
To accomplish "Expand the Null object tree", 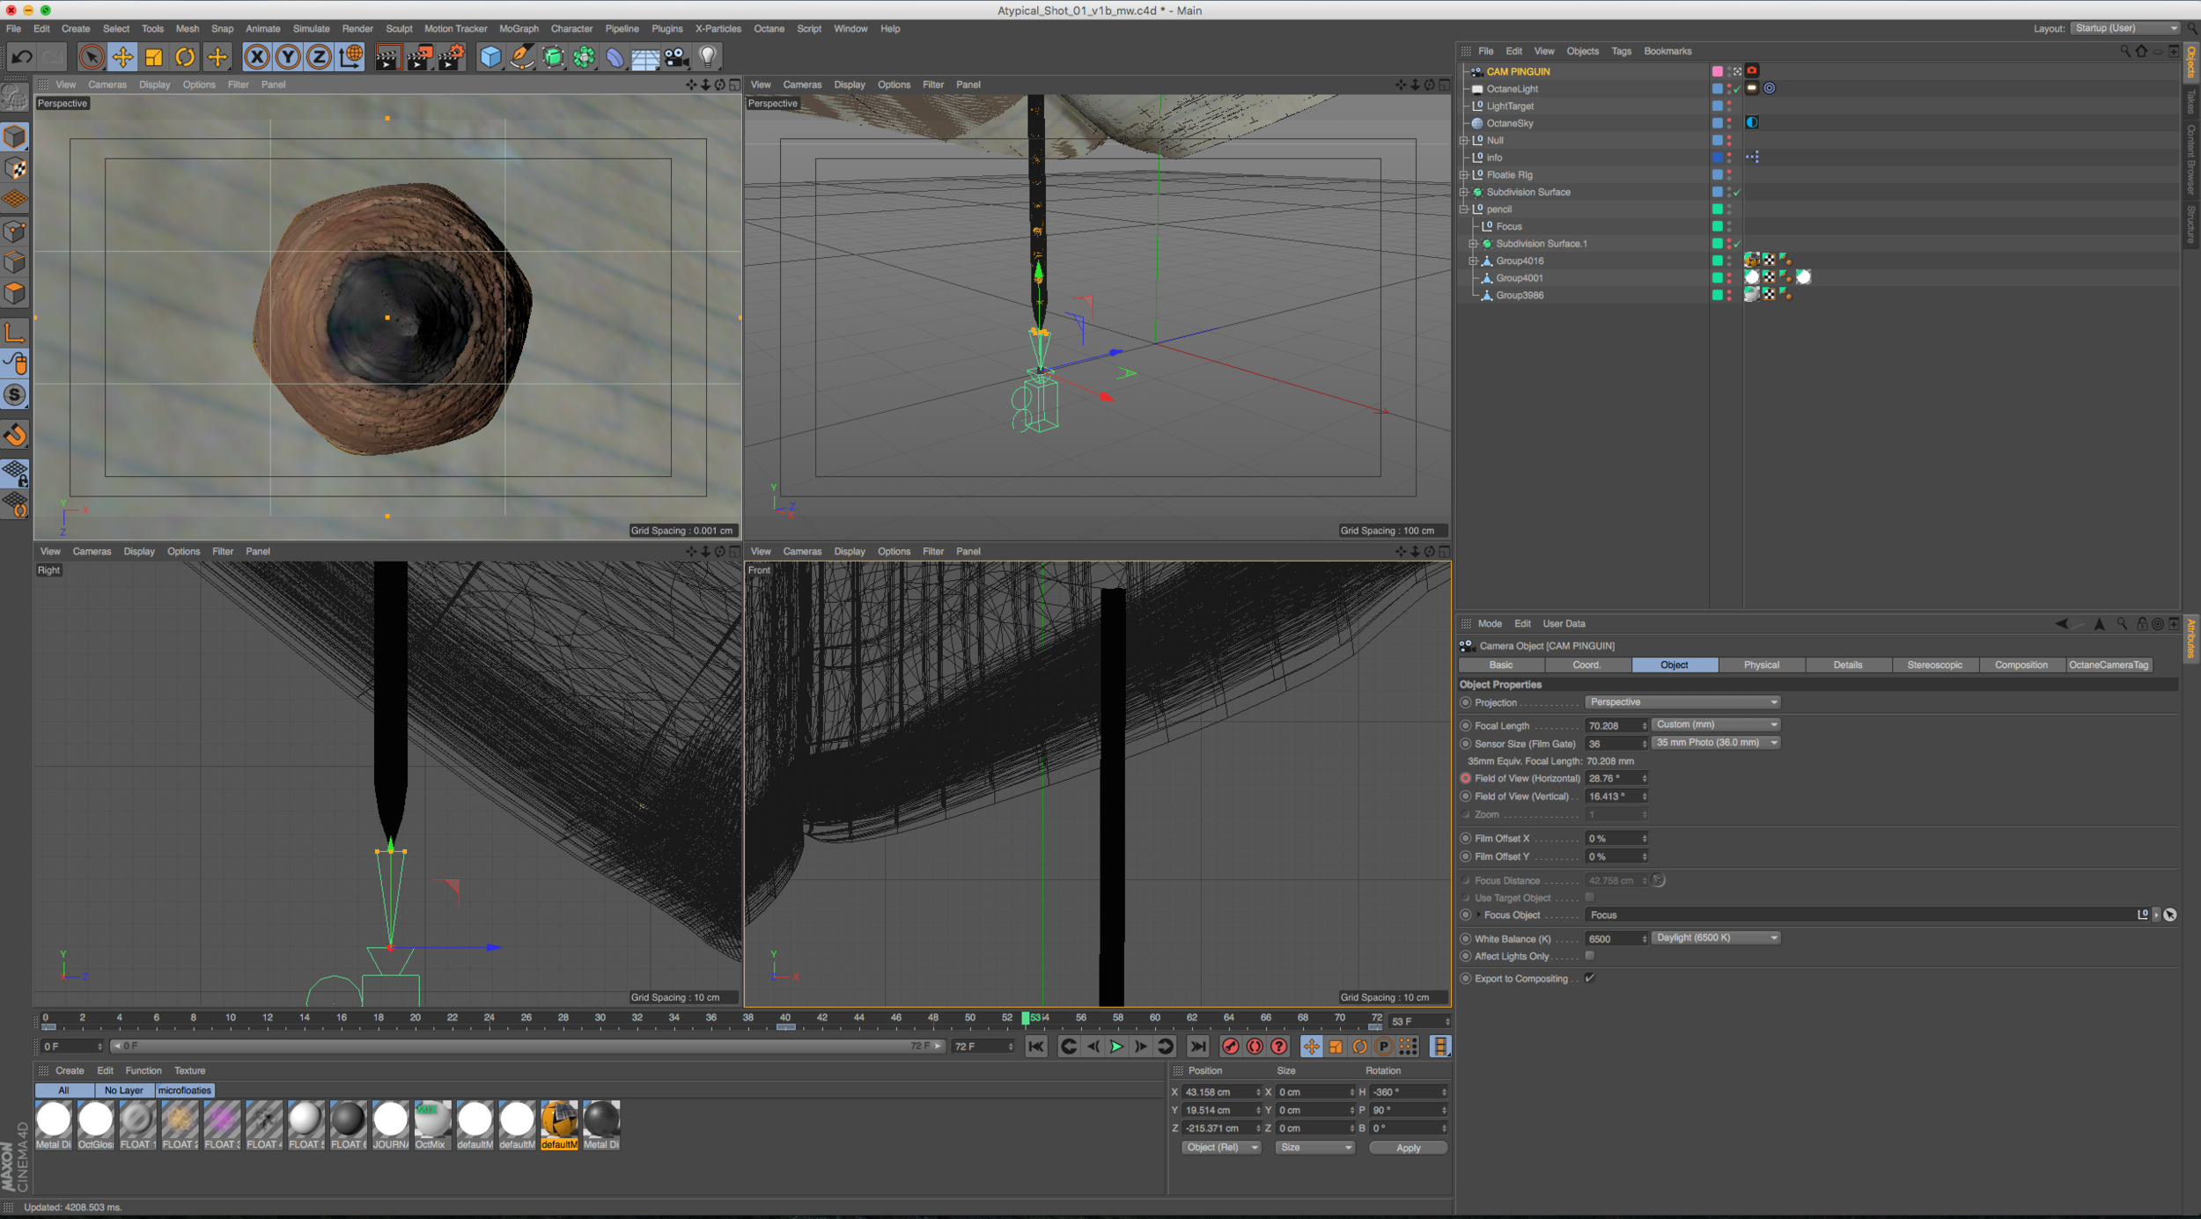I will pos(1463,140).
